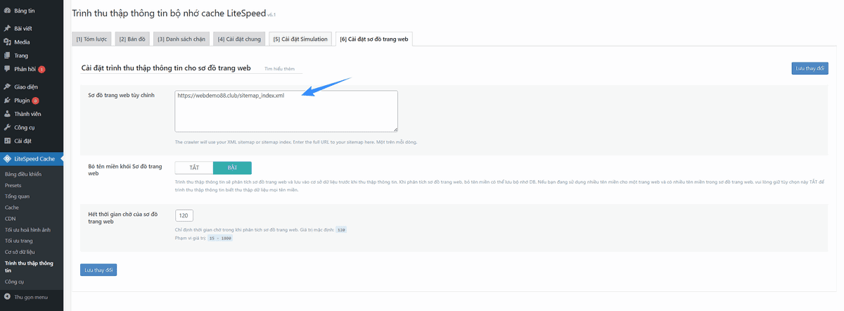844x311 pixels.
Task: Click the Hết thời gian chờ setting label
Action: point(122,217)
